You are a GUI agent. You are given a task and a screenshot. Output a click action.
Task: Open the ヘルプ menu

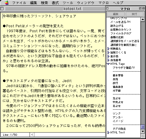coord(118,3)
